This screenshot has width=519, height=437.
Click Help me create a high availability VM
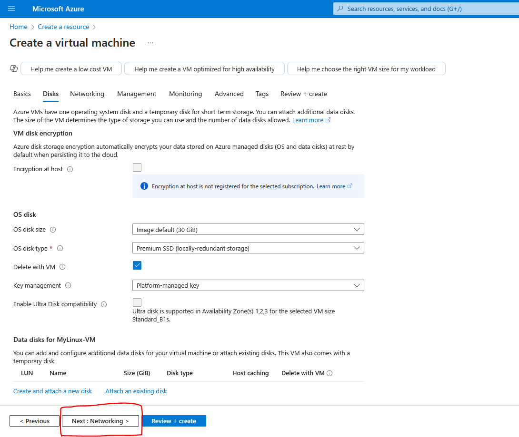coord(205,69)
